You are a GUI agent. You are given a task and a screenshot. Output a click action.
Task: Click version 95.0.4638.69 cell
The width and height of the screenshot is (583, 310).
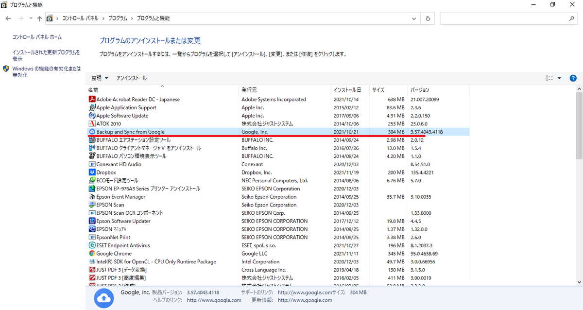click(x=424, y=253)
